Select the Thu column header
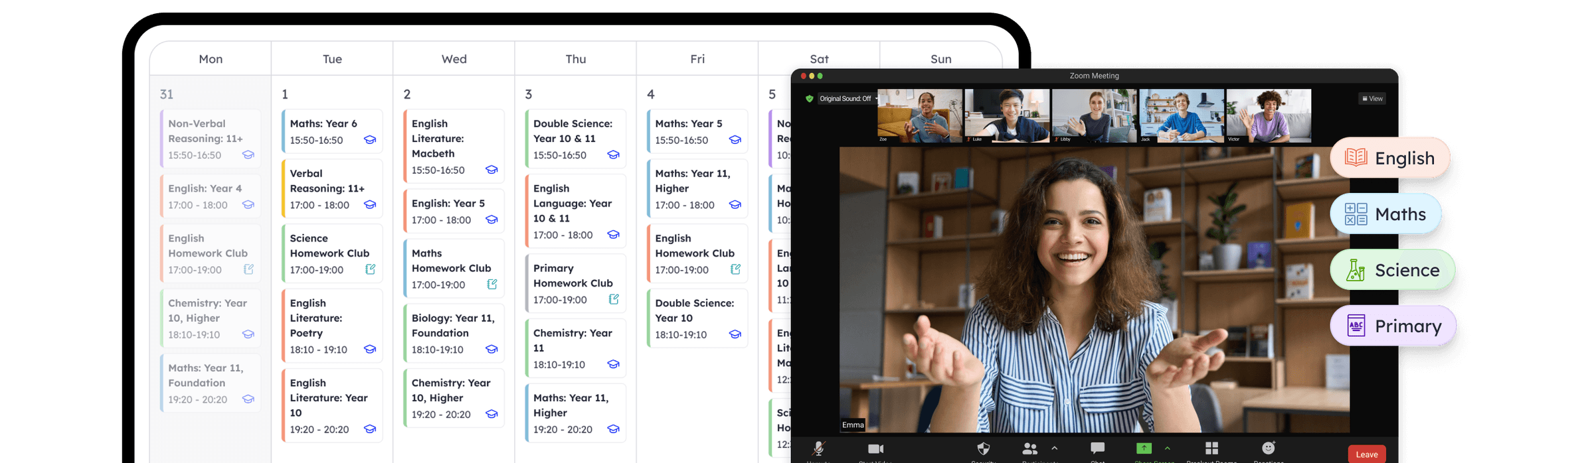 click(x=576, y=59)
